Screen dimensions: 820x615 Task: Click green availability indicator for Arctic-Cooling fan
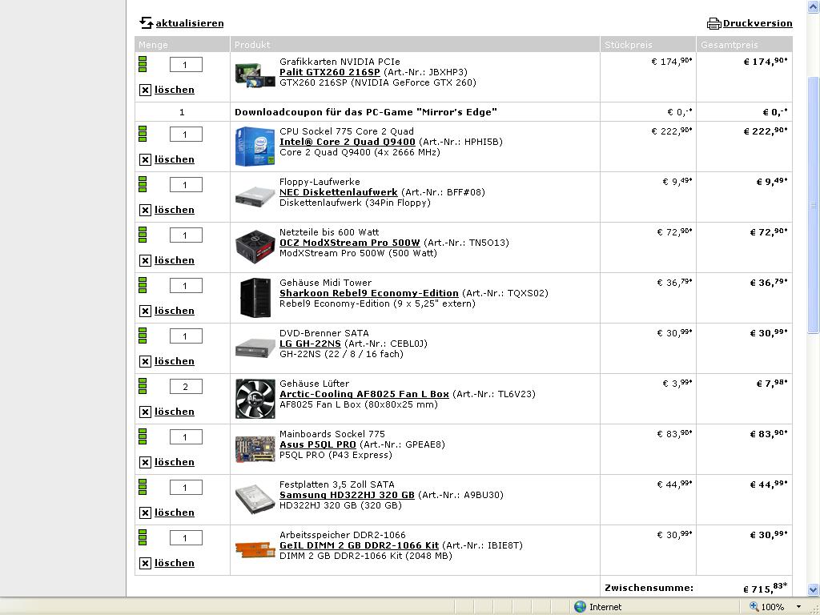143,386
